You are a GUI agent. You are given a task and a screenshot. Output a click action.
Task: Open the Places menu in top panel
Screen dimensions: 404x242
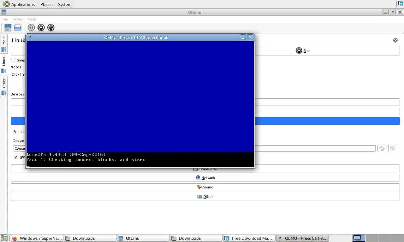click(46, 4)
